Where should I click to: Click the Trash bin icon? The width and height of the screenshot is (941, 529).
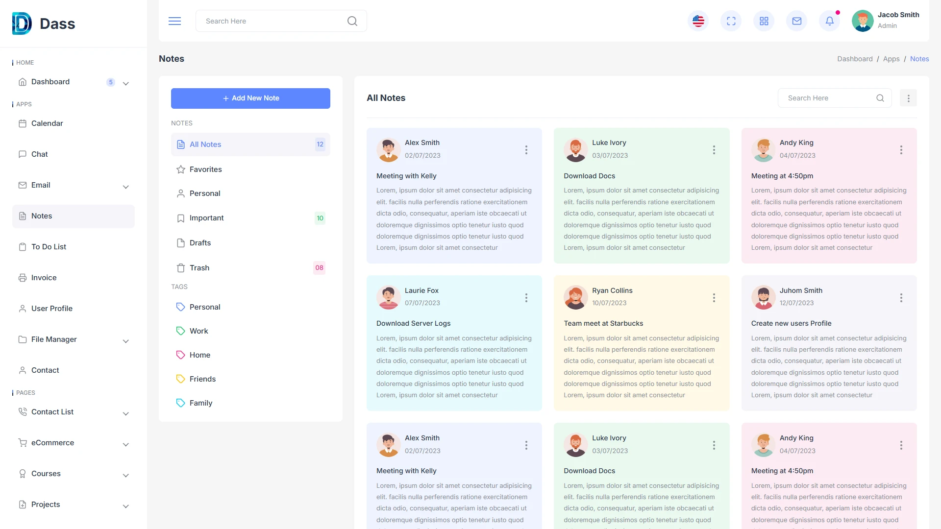coord(180,268)
